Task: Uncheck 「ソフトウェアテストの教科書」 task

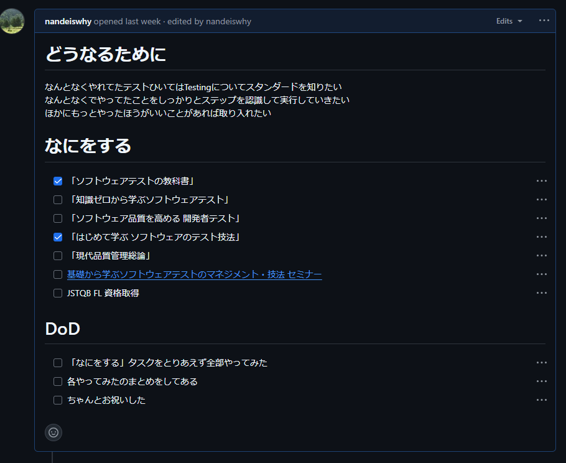Action: (x=58, y=180)
